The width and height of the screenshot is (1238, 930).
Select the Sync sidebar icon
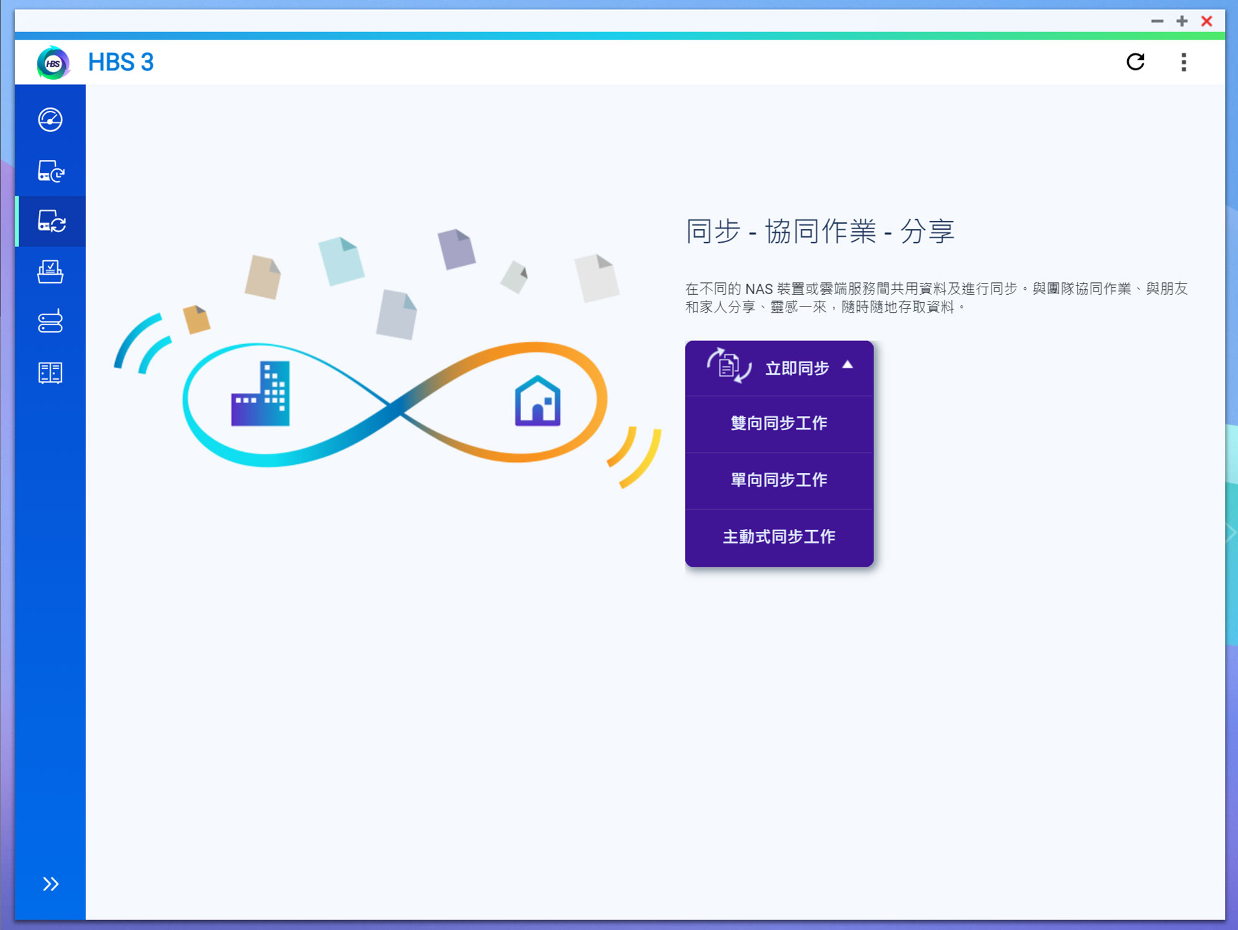click(x=50, y=221)
